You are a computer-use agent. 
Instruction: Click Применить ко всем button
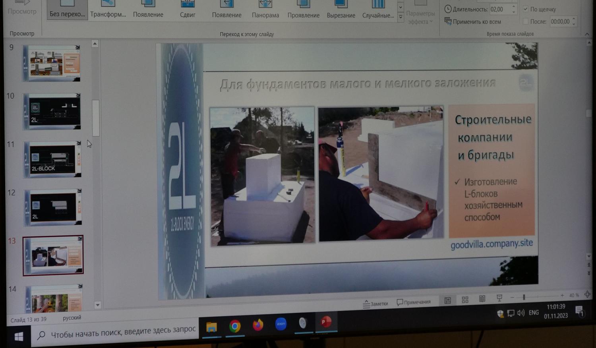(473, 21)
